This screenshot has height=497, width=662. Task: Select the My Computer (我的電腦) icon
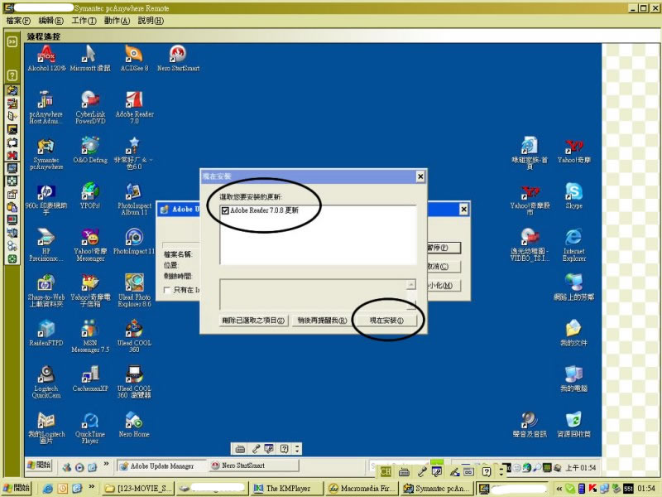(x=573, y=379)
